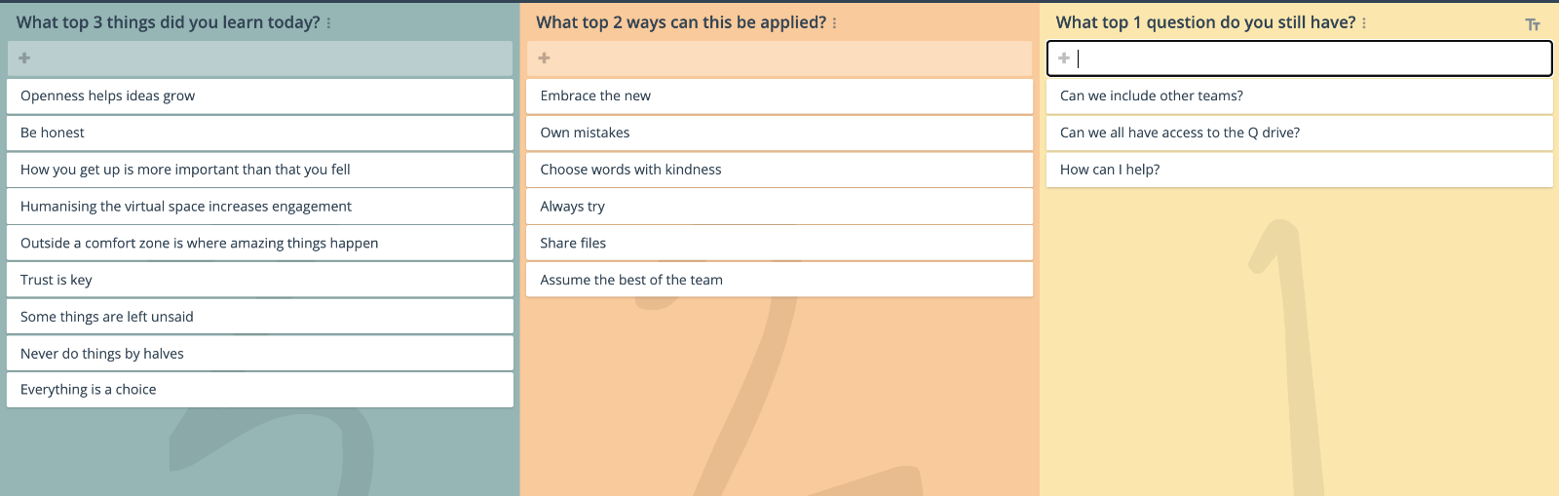Select the 'Openness helps ideas grow' card
The image size is (1559, 496).
260,95
